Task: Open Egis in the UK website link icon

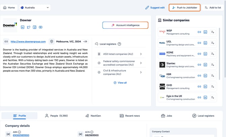Action: (x=199, y=98)
